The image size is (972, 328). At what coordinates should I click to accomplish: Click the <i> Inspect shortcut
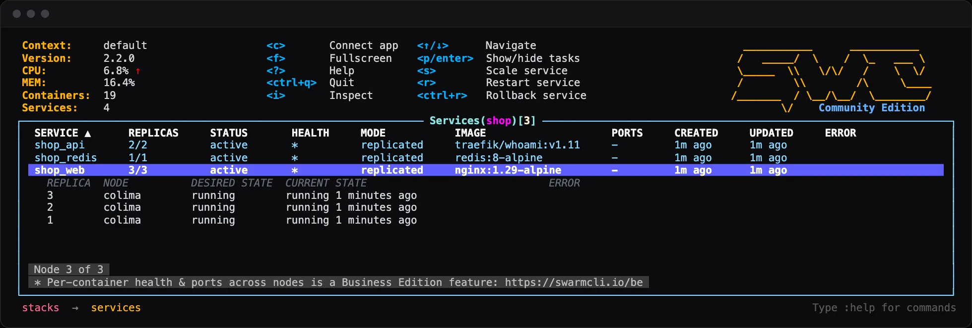320,95
